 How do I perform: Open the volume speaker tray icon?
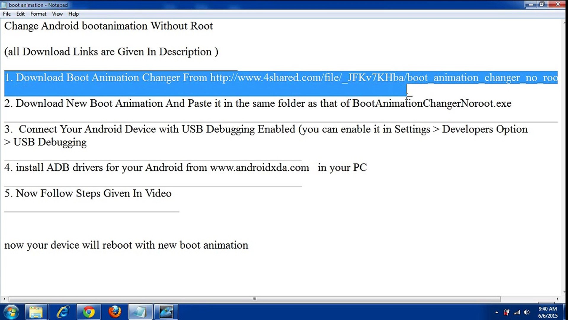pos(527,312)
